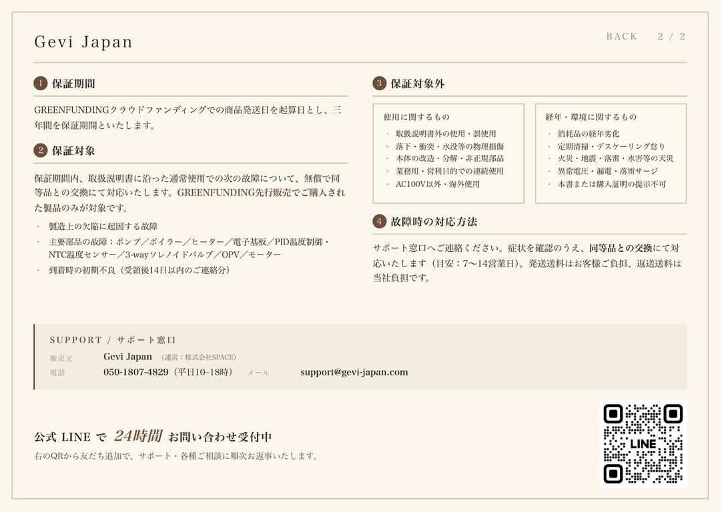Click the line 定期清掃・デスケーリング怠り

click(611, 146)
